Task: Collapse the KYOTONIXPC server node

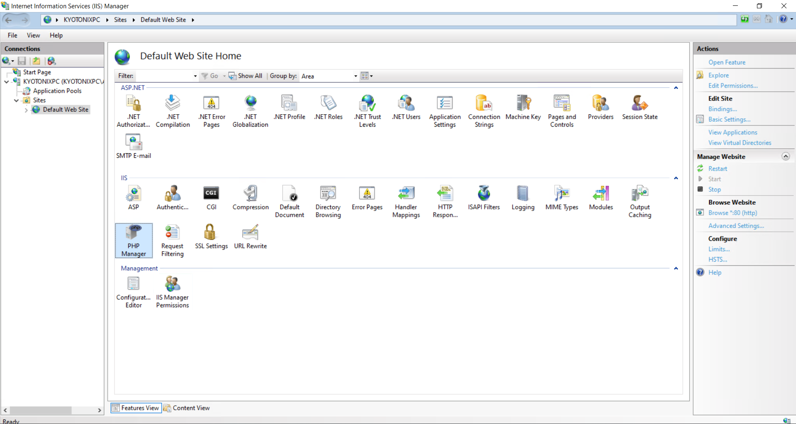Action: pos(6,82)
